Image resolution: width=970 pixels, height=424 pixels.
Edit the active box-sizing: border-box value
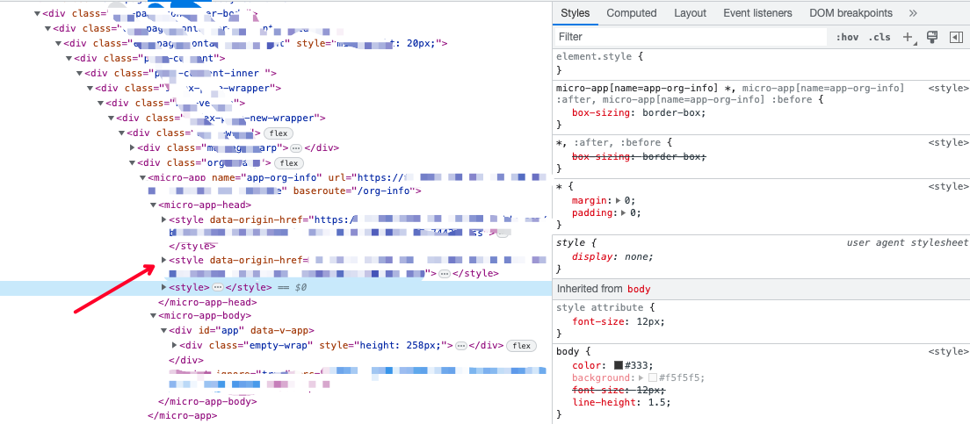point(673,113)
